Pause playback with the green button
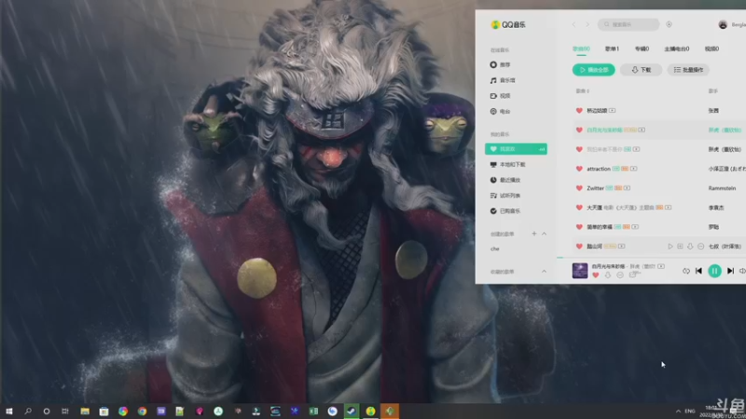Viewport: 746px width, 419px height. 714,271
